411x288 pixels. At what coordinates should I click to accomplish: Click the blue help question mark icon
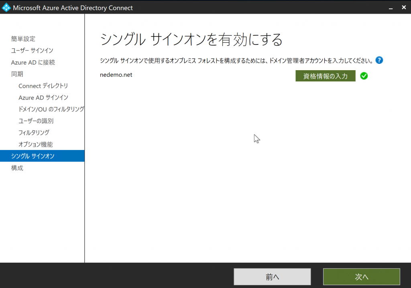379,60
